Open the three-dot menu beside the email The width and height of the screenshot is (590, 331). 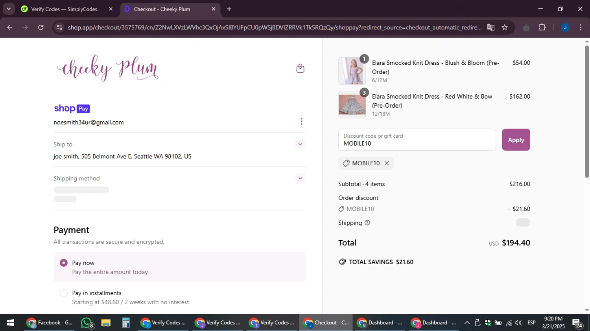[x=302, y=122]
